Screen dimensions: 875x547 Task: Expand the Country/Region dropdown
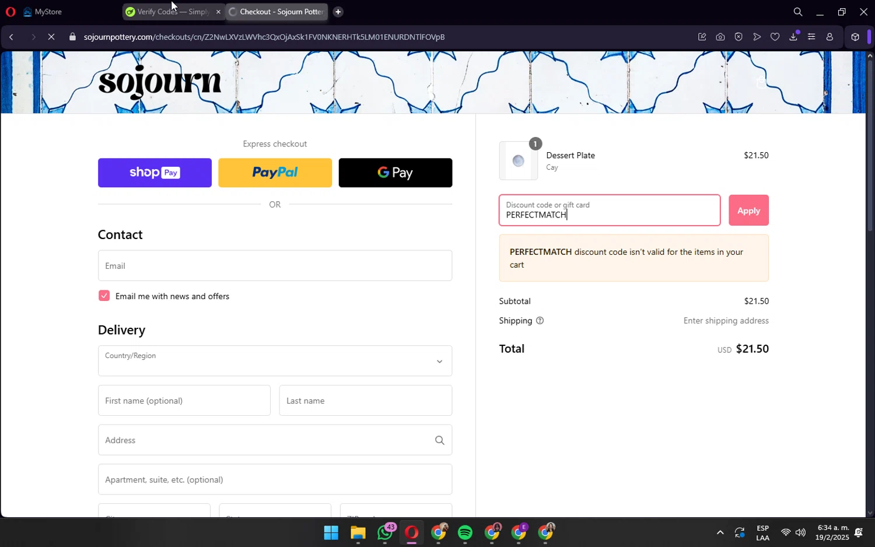pos(275,361)
